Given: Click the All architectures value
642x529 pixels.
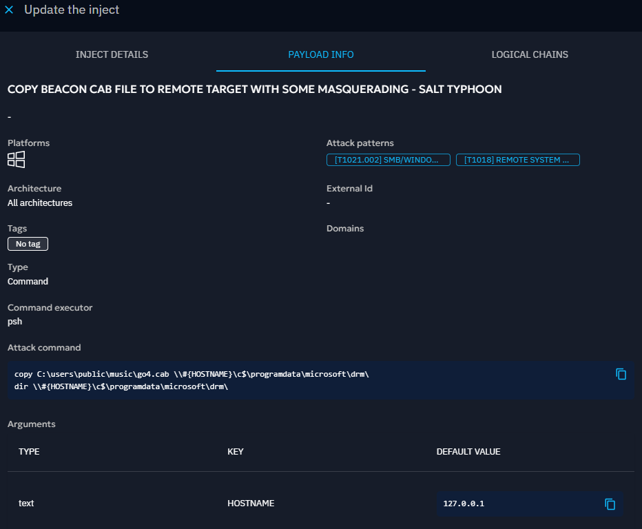Looking at the screenshot, I should tap(40, 203).
